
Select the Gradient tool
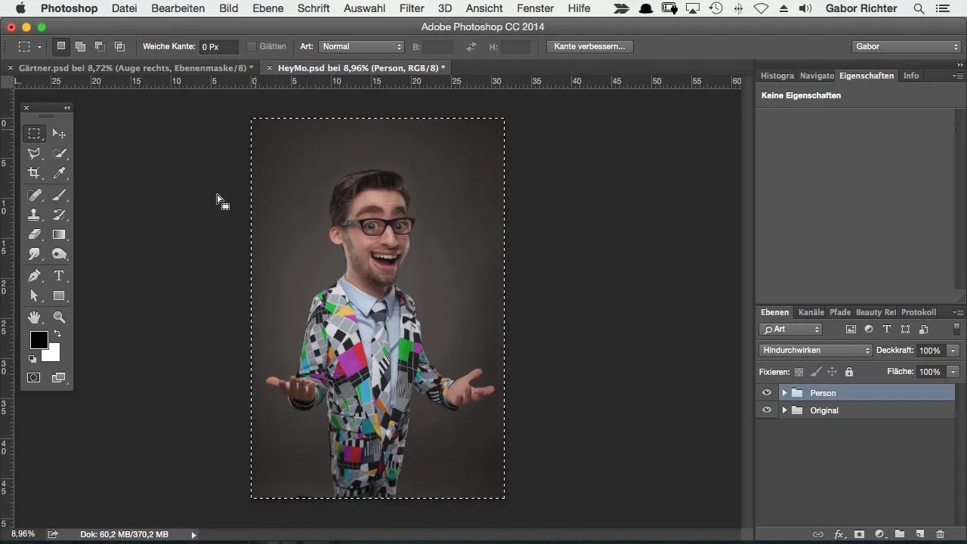pyautogui.click(x=59, y=234)
